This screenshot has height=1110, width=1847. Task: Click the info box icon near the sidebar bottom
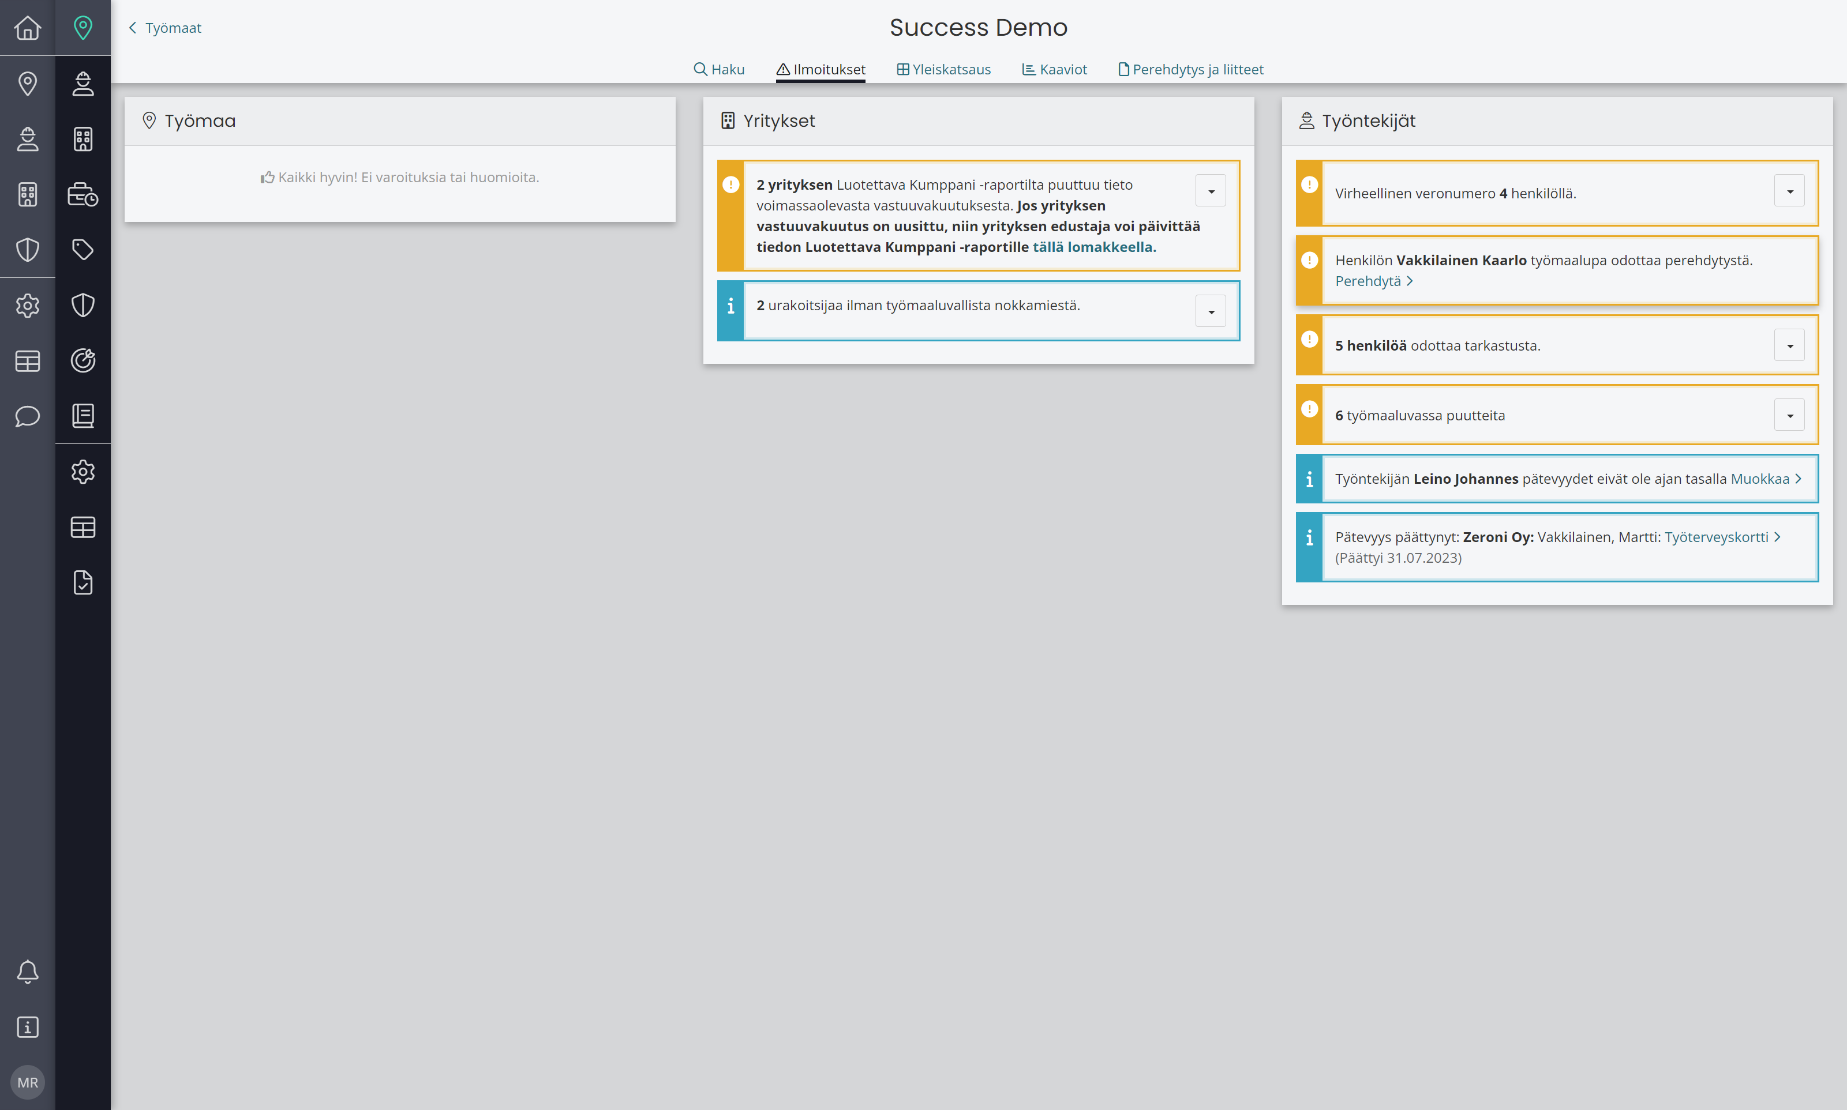pyautogui.click(x=28, y=1027)
